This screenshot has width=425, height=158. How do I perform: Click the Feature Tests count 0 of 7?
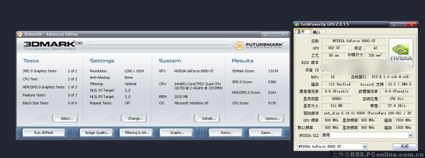tap(72, 95)
